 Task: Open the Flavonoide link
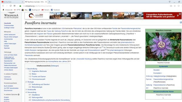(x=29, y=56)
